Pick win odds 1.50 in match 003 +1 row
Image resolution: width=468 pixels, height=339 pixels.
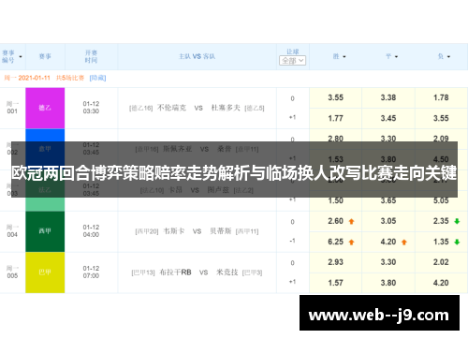[x=335, y=200]
